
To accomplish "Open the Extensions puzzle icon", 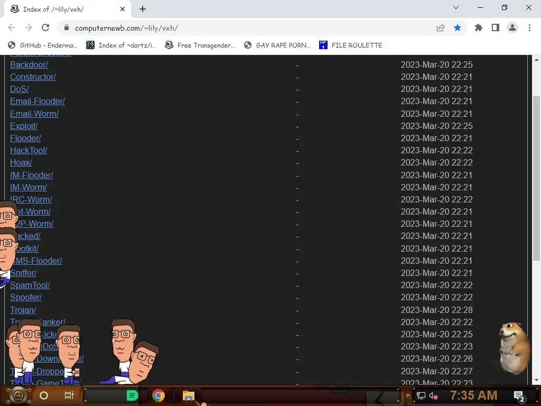I will point(479,27).
